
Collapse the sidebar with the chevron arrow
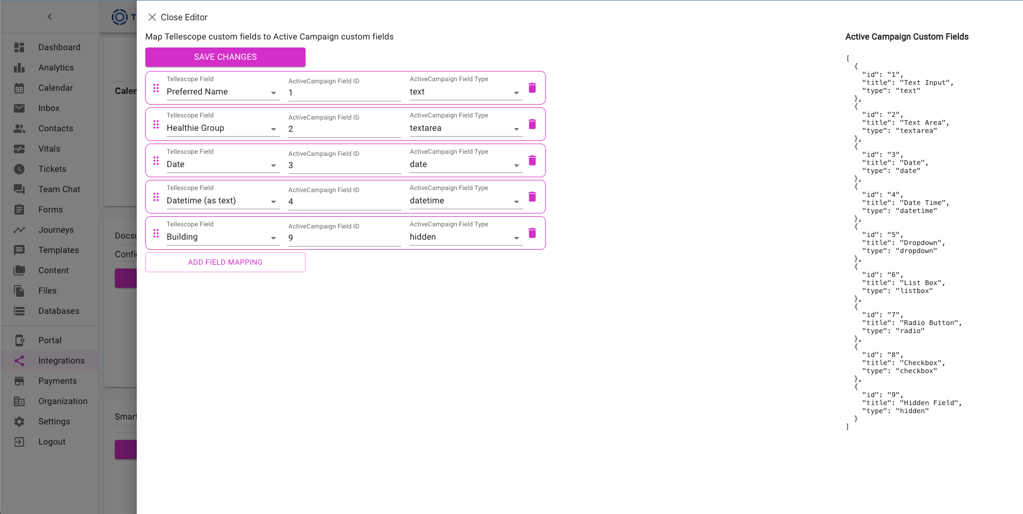pos(50,17)
